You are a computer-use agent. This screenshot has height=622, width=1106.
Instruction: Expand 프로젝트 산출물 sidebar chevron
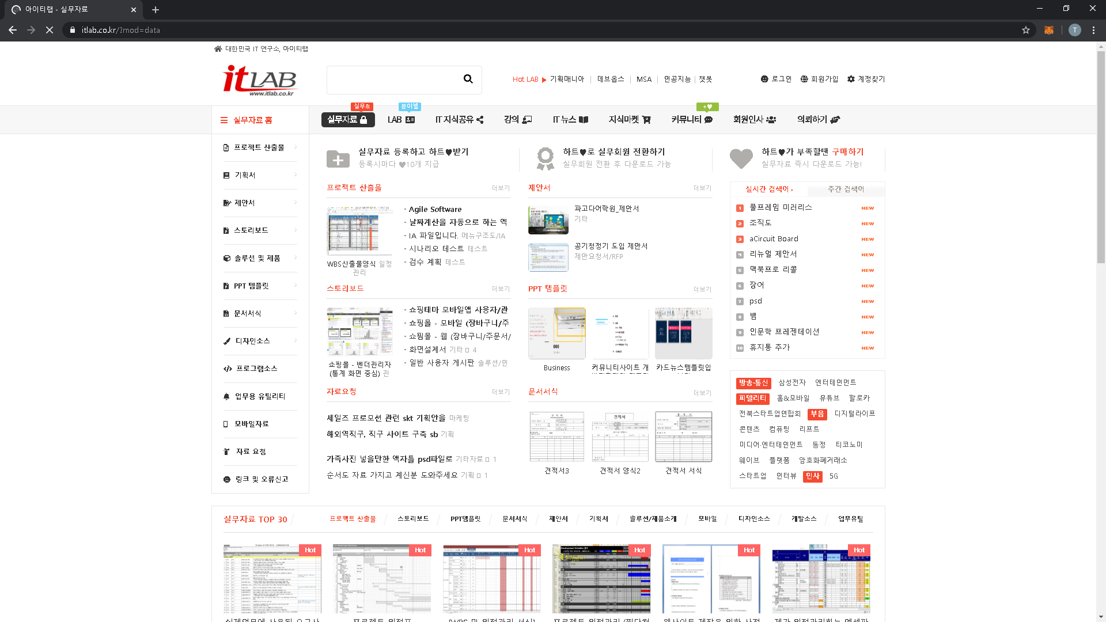click(296, 147)
